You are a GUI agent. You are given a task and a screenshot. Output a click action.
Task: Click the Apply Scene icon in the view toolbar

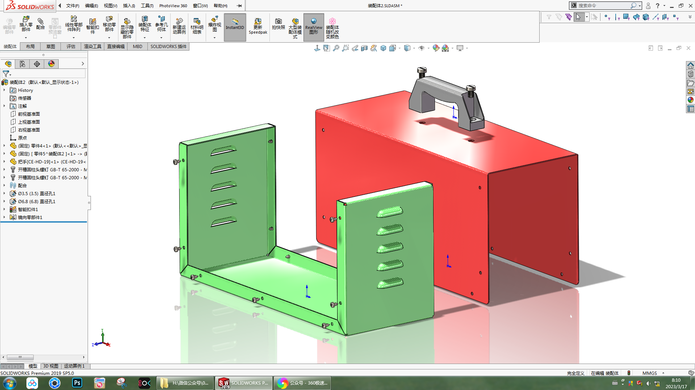(x=445, y=48)
